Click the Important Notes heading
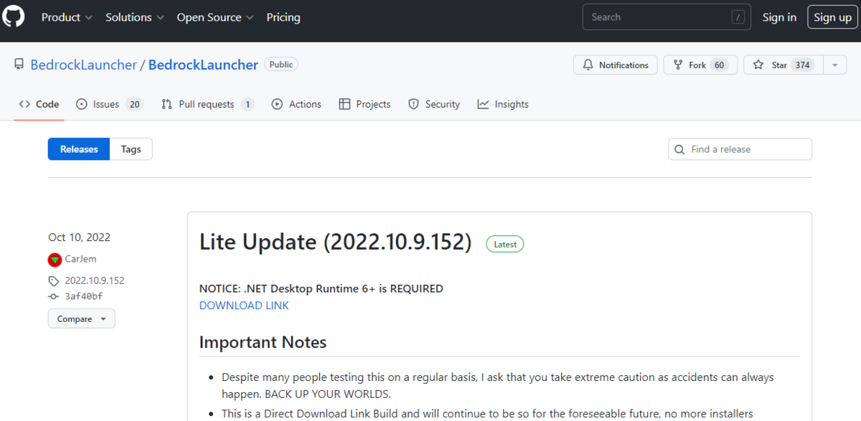This screenshot has height=421, width=861. coord(263,342)
